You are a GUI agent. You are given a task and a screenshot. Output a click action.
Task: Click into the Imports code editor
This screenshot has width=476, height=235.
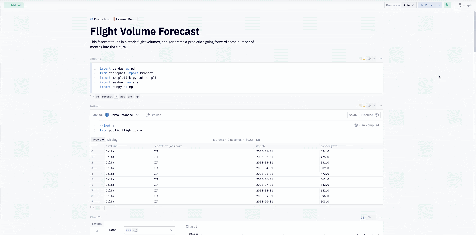(237, 78)
